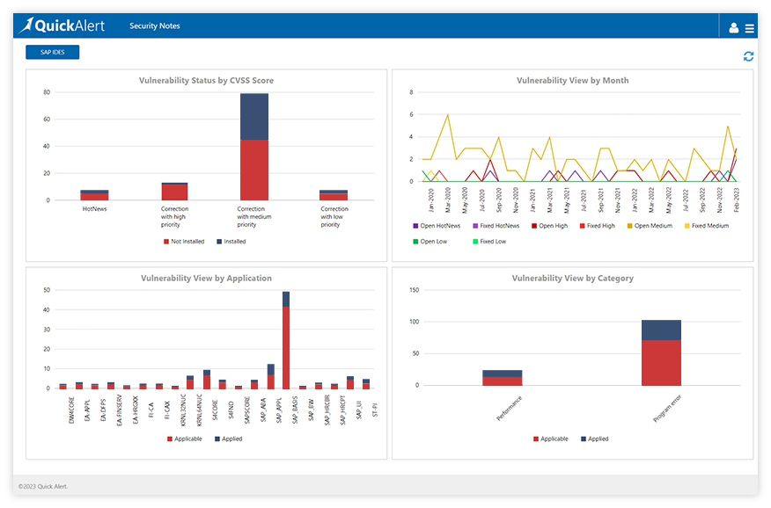Click the Program error bar in Category chart

click(661, 353)
